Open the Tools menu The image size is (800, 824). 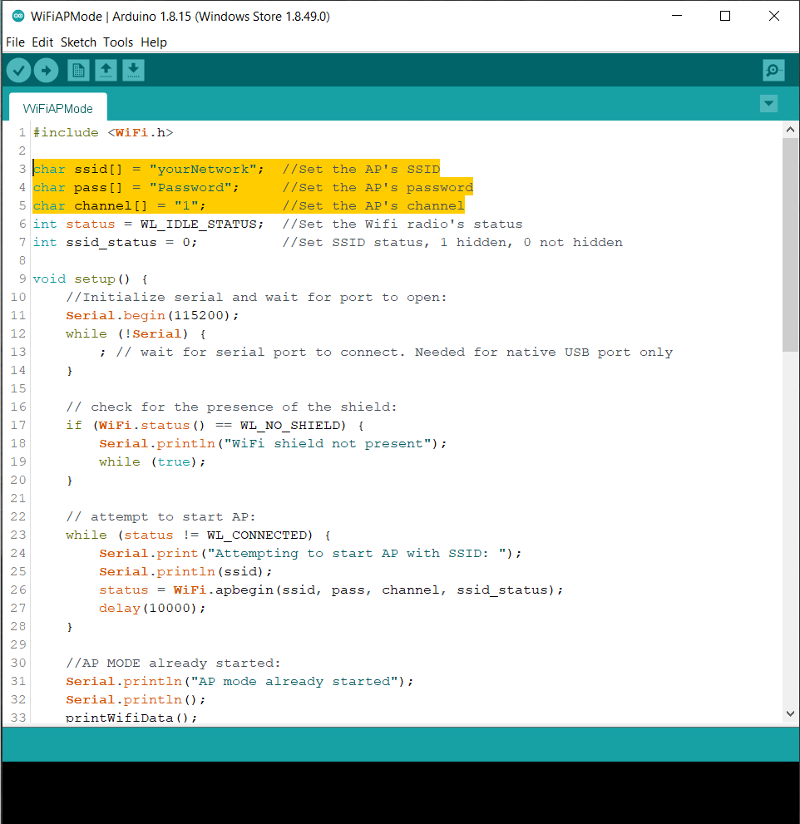118,42
